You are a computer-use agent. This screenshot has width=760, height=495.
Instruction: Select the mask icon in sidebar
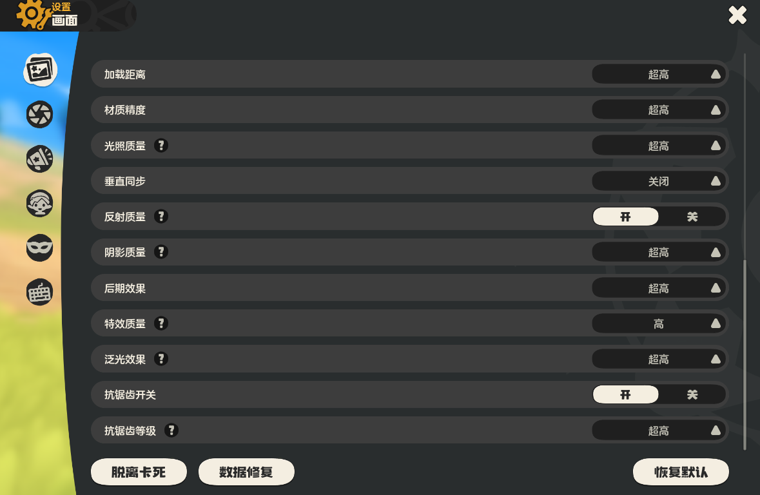40,247
